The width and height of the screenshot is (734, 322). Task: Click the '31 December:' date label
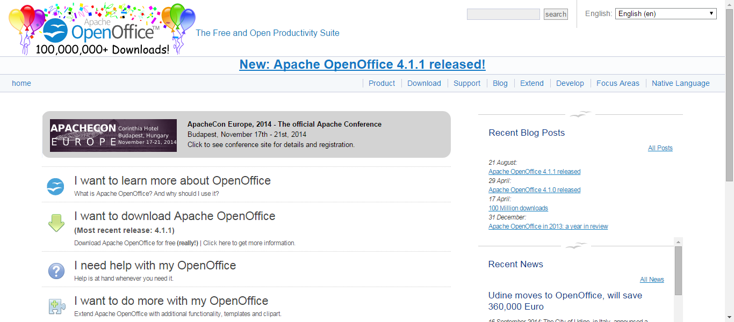coord(507,217)
